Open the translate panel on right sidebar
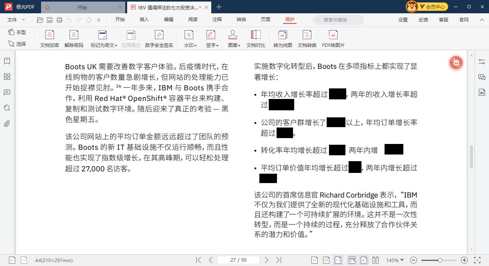Viewport: 489px width, 266px height. pyautogui.click(x=482, y=77)
